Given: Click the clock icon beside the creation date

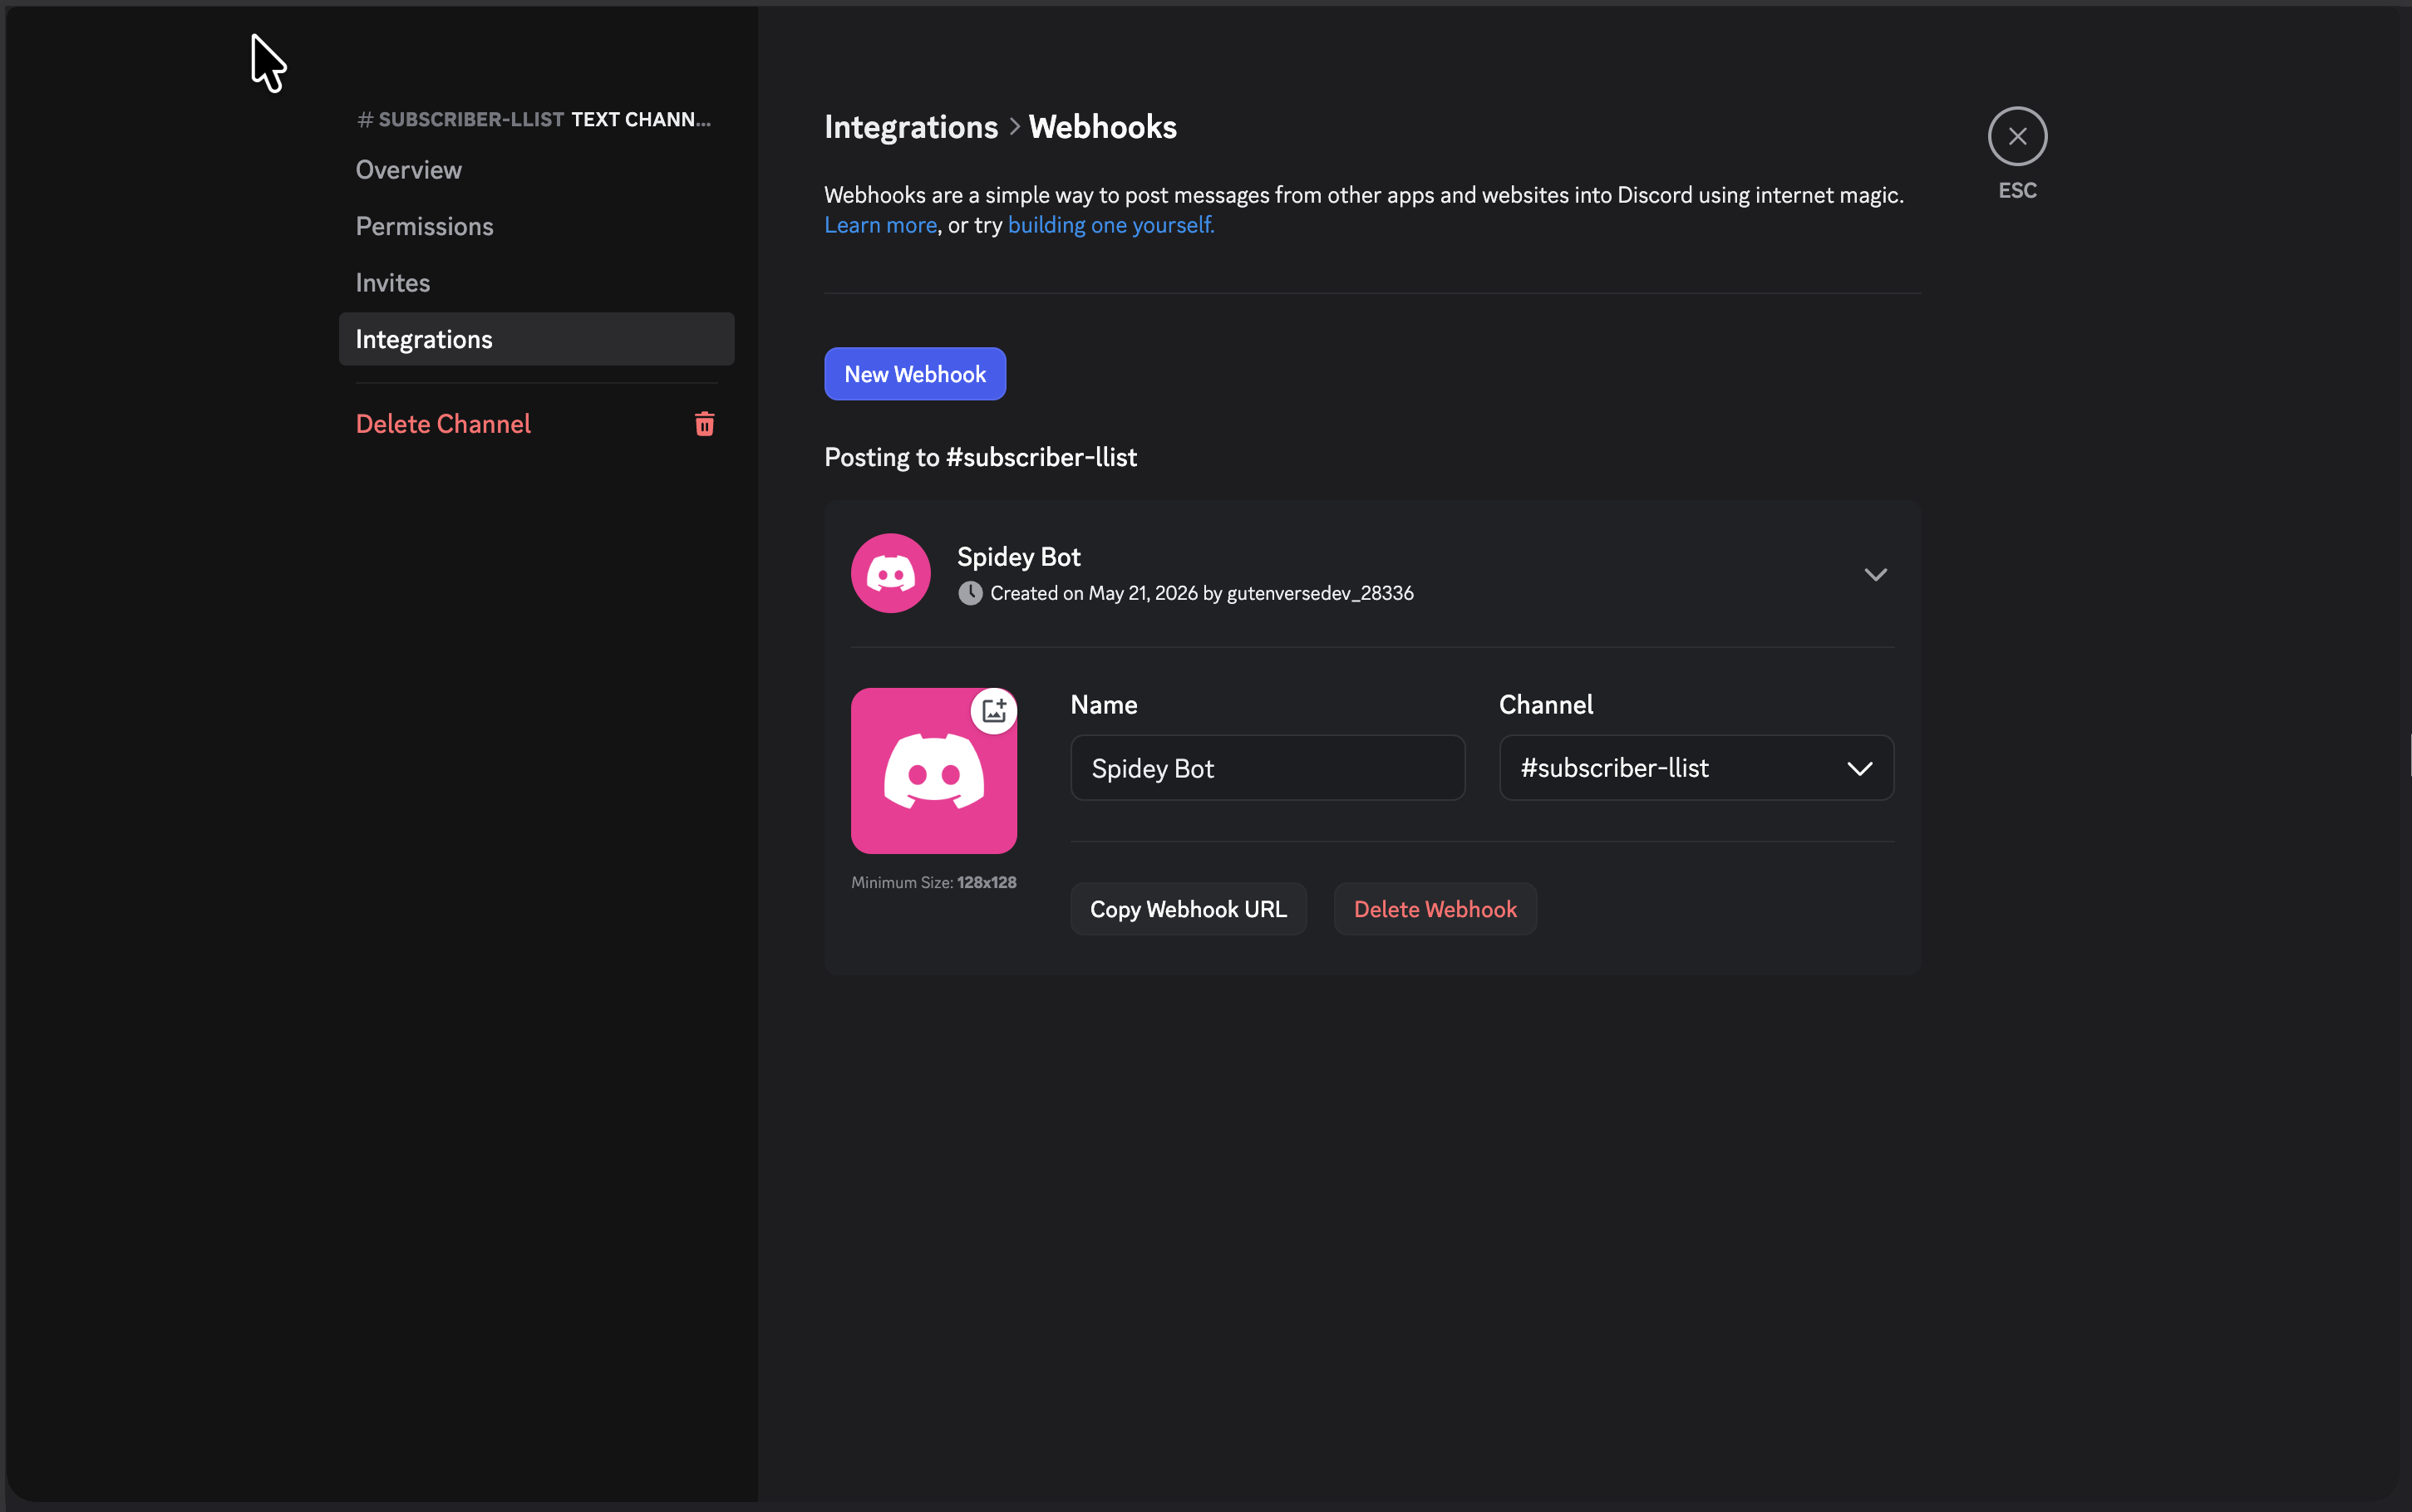Looking at the screenshot, I should tap(969, 593).
